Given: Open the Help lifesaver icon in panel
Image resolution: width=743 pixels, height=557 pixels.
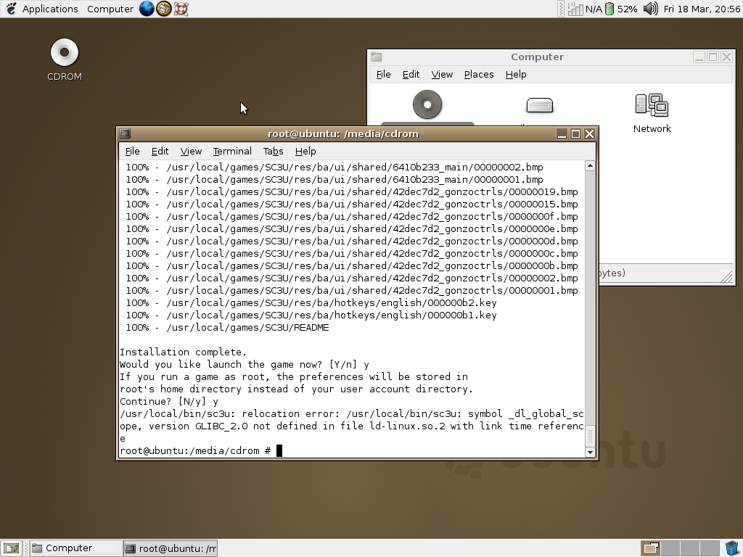Looking at the screenshot, I should click(x=181, y=9).
